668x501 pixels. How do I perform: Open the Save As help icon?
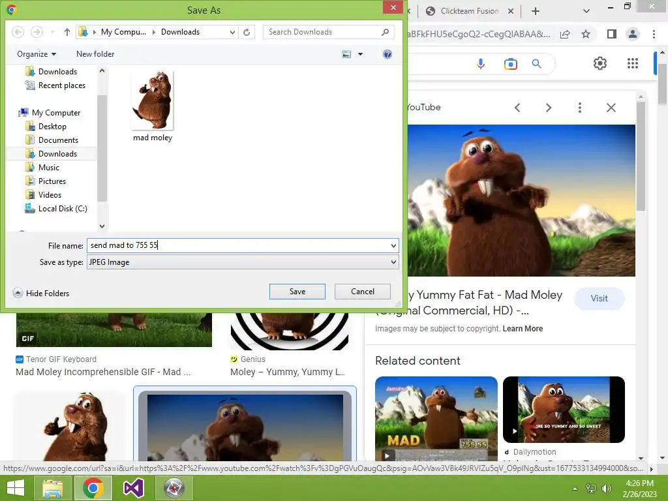(387, 54)
